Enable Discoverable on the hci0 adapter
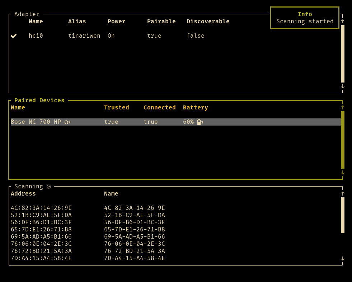 [196, 36]
